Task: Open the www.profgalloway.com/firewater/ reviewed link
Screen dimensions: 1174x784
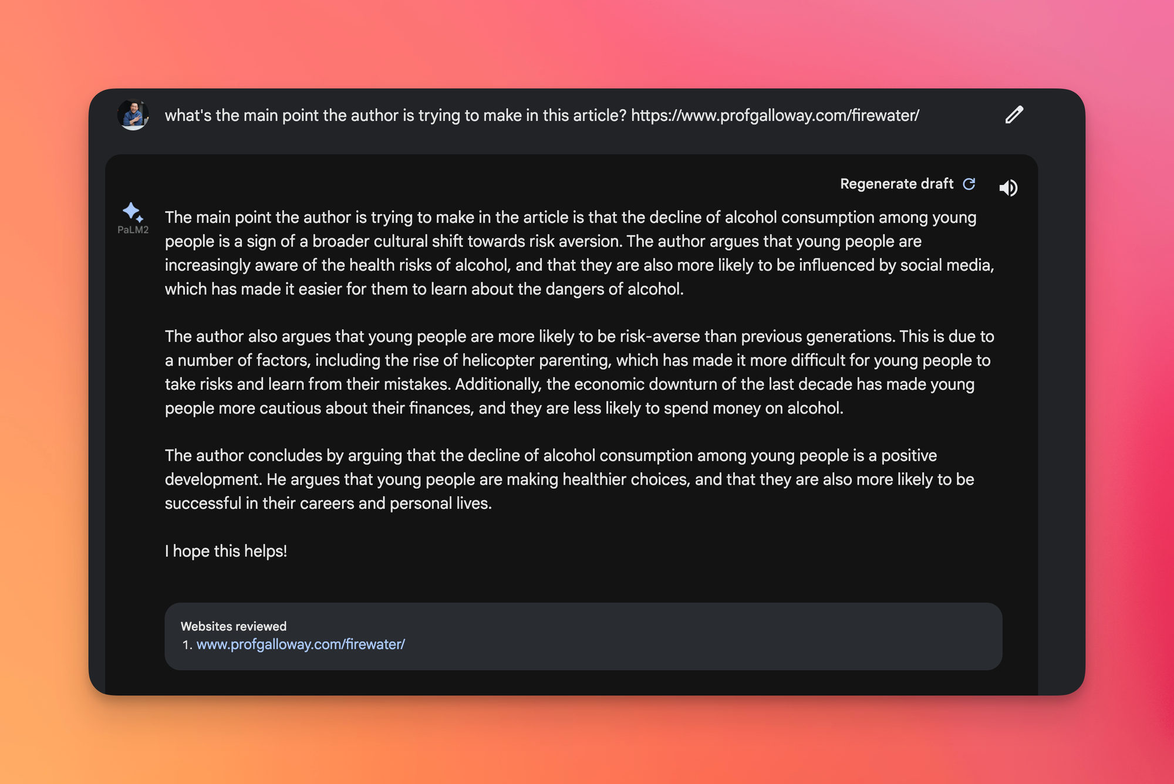Action: click(301, 644)
